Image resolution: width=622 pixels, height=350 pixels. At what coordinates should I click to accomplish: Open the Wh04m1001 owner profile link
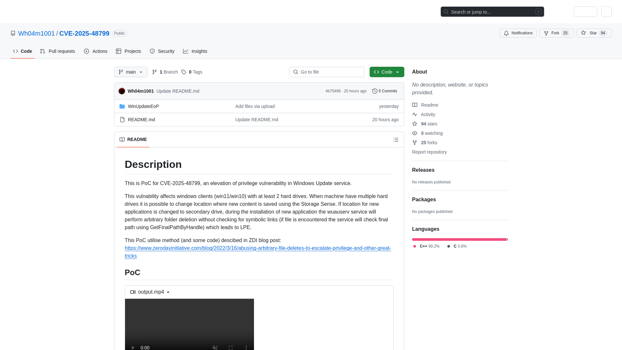(36, 33)
